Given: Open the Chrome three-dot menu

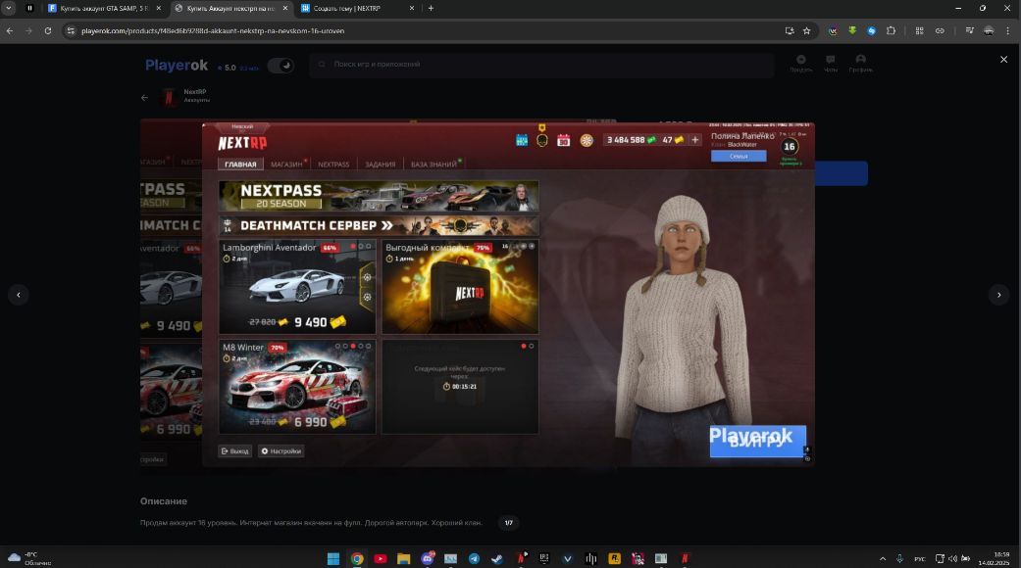Looking at the screenshot, I should [1008, 30].
